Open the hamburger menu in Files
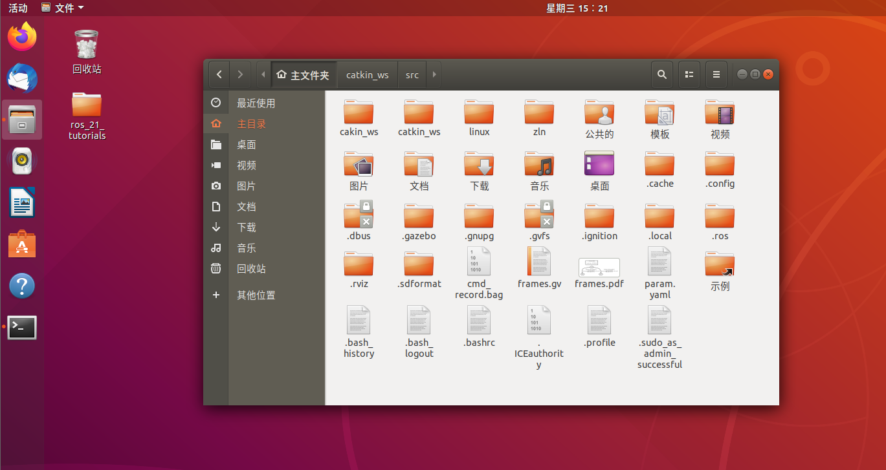 pyautogui.click(x=716, y=74)
